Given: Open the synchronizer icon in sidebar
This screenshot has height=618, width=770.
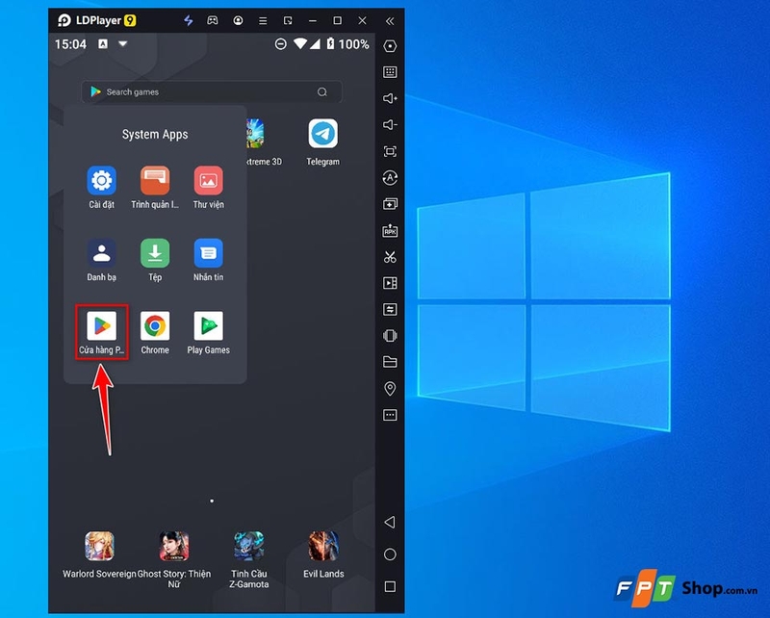Looking at the screenshot, I should tap(390, 310).
